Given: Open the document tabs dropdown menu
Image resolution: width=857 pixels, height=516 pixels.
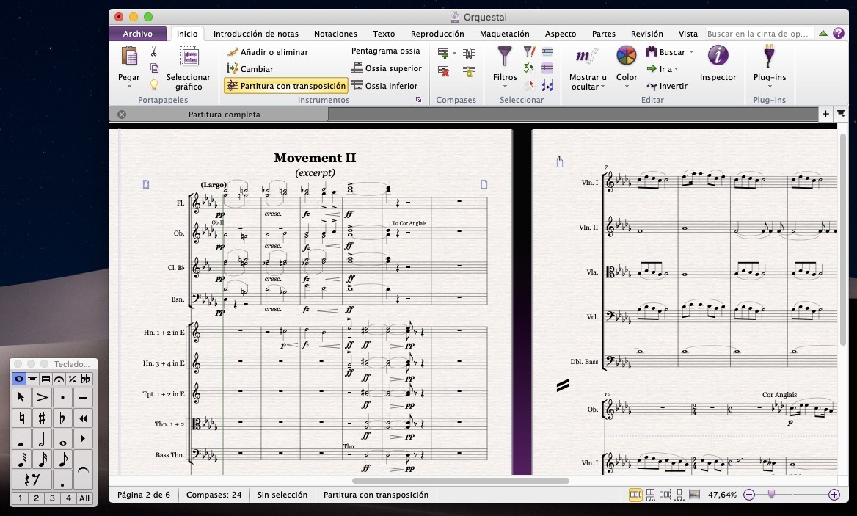Looking at the screenshot, I should (841, 114).
